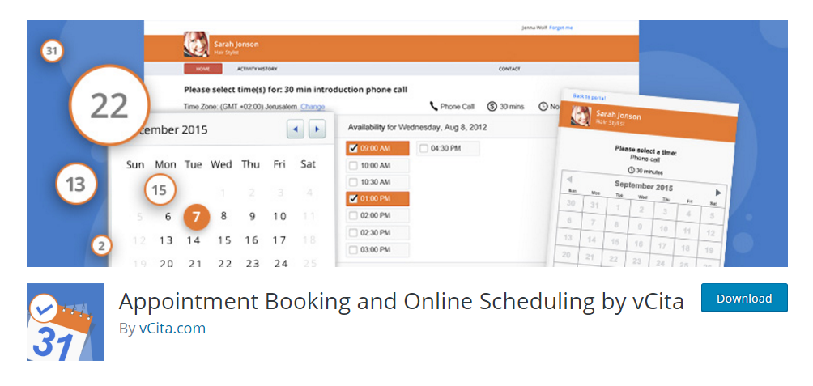
Task: Click Sarah Jonson's avatar in orange header
Action: 197,45
